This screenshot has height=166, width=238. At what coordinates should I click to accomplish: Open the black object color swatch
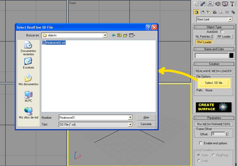click(231, 56)
